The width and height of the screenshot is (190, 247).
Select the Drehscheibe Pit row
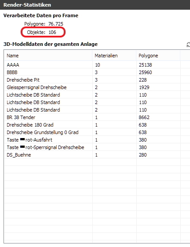point(97,80)
